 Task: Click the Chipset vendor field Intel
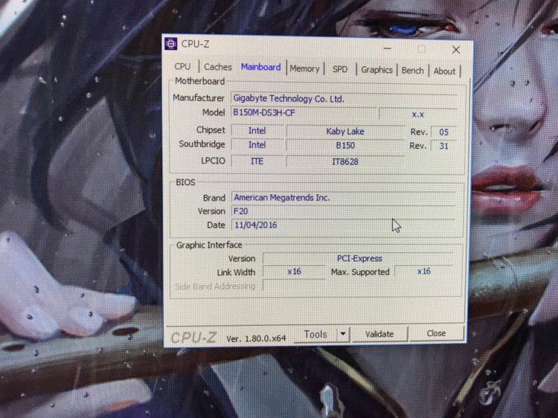257,131
